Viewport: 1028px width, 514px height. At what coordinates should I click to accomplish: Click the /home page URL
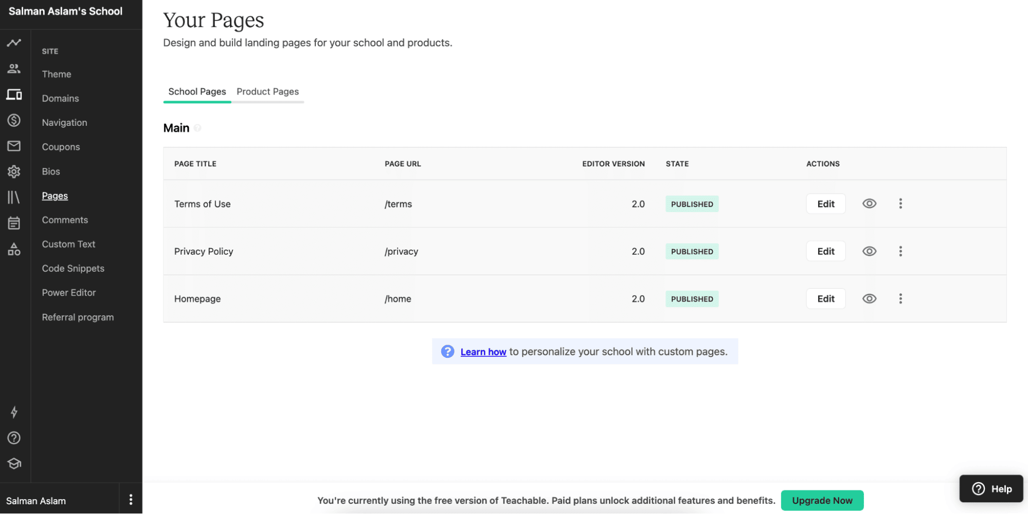pyautogui.click(x=398, y=299)
